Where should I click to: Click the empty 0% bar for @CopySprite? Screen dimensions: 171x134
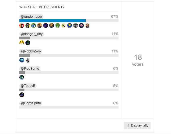[69, 107]
